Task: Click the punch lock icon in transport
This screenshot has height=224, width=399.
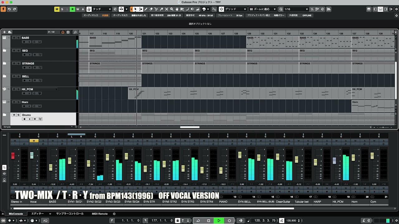Action: [177, 221]
